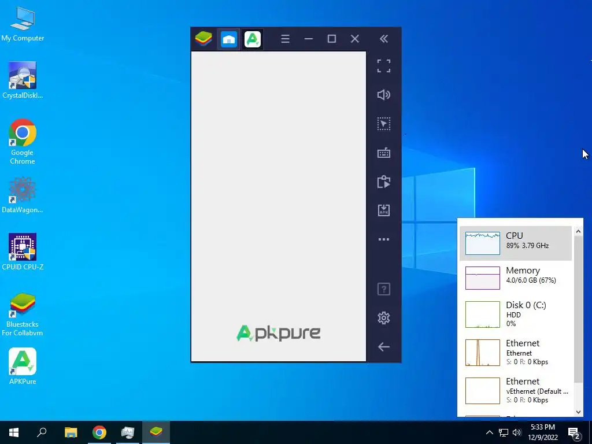The image size is (592, 444).
Task: Open Chrome from the taskbar
Action: point(99,432)
